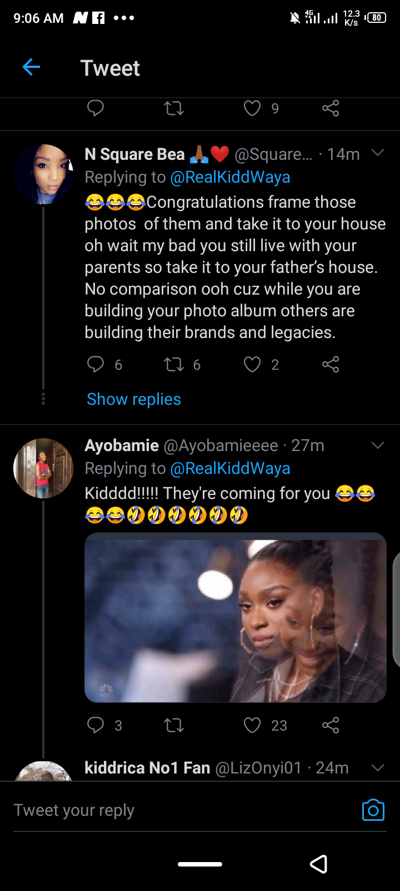Like N Square Bea's tweet
The image size is (400, 891).
coord(252,364)
